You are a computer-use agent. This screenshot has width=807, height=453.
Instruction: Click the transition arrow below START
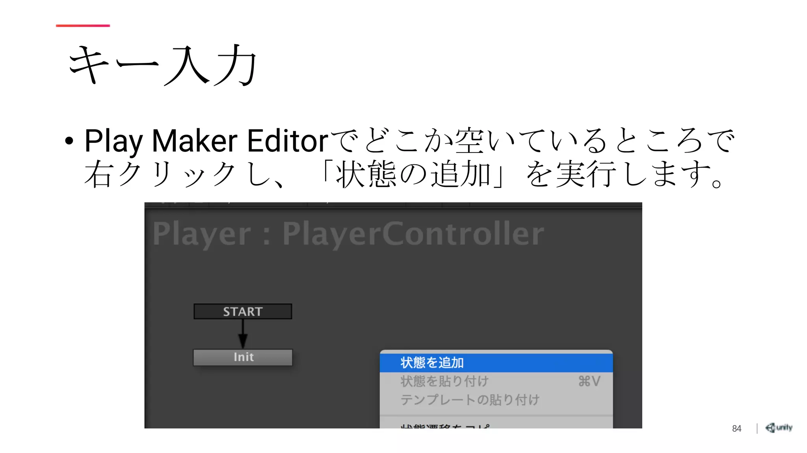243,334
